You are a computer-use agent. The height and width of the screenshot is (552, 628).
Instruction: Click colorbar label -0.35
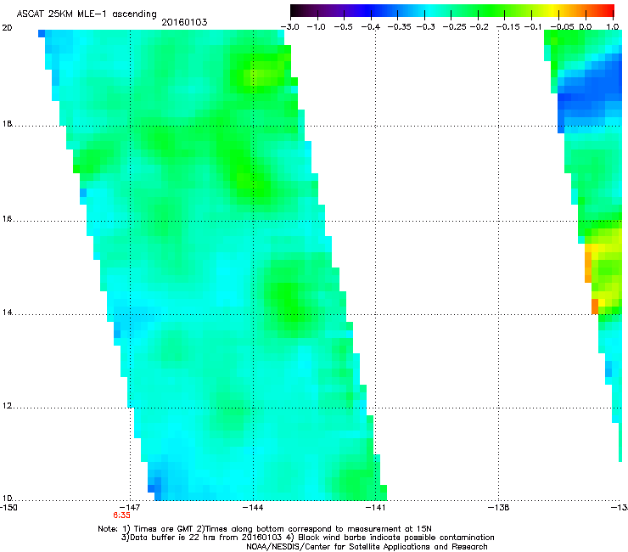400,27
